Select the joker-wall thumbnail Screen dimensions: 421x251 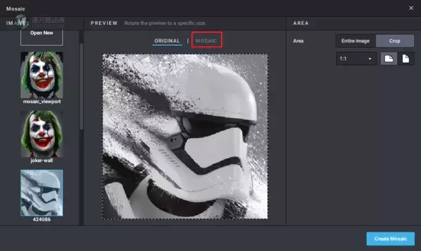coord(41,134)
